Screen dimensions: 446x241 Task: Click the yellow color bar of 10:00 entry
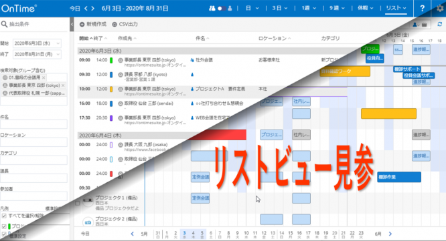111,89
